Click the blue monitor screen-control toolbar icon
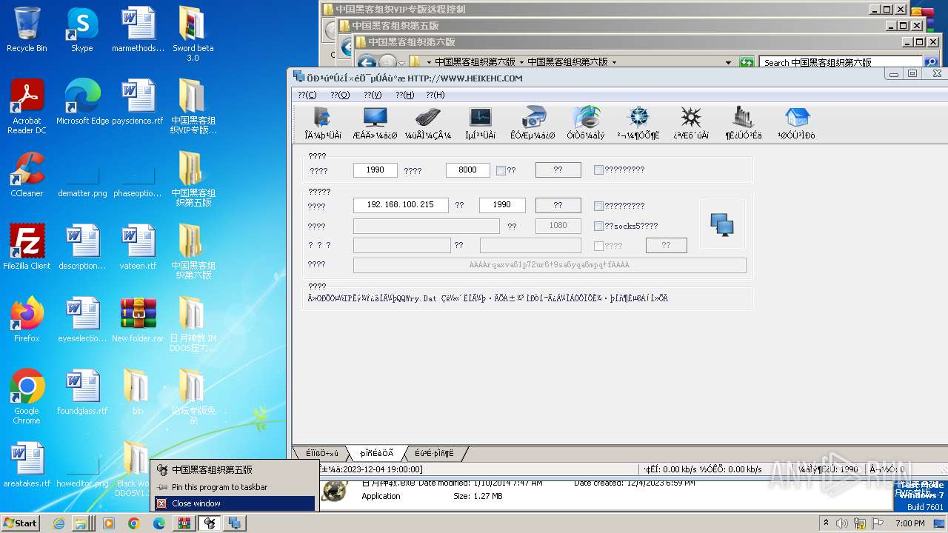 point(375,122)
